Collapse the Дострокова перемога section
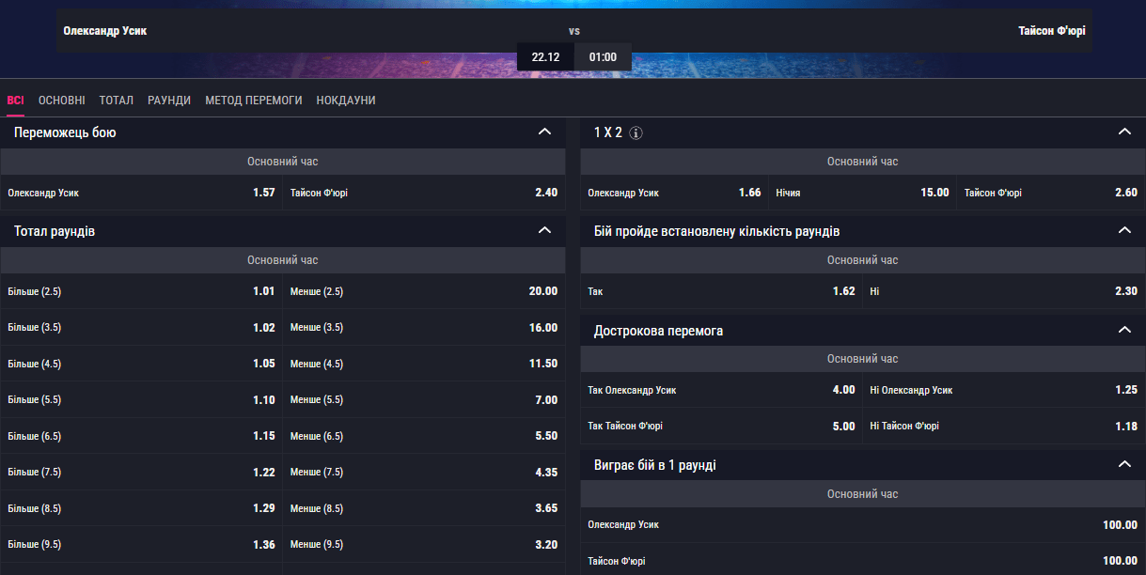The image size is (1146, 575). [x=1124, y=330]
